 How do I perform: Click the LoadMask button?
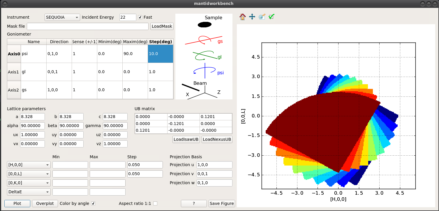tap(162, 26)
